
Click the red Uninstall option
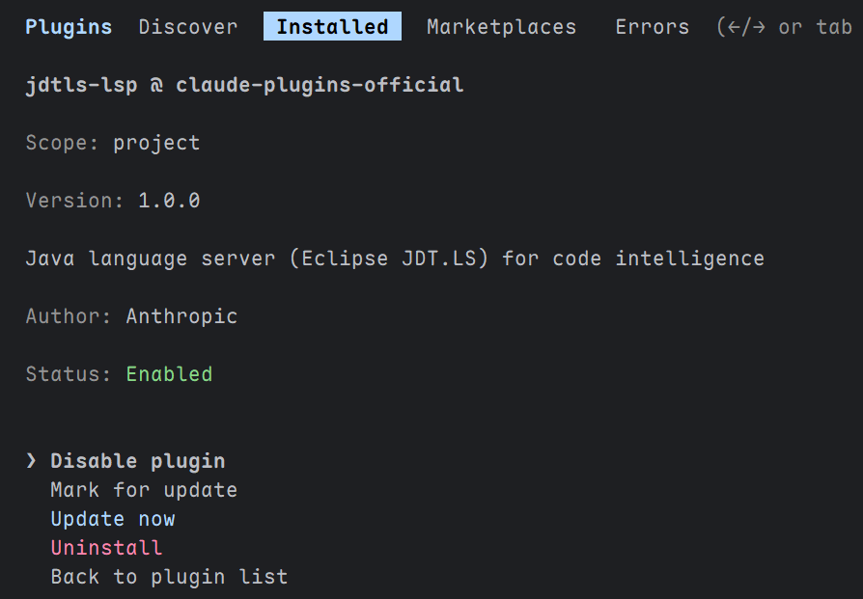coord(106,548)
